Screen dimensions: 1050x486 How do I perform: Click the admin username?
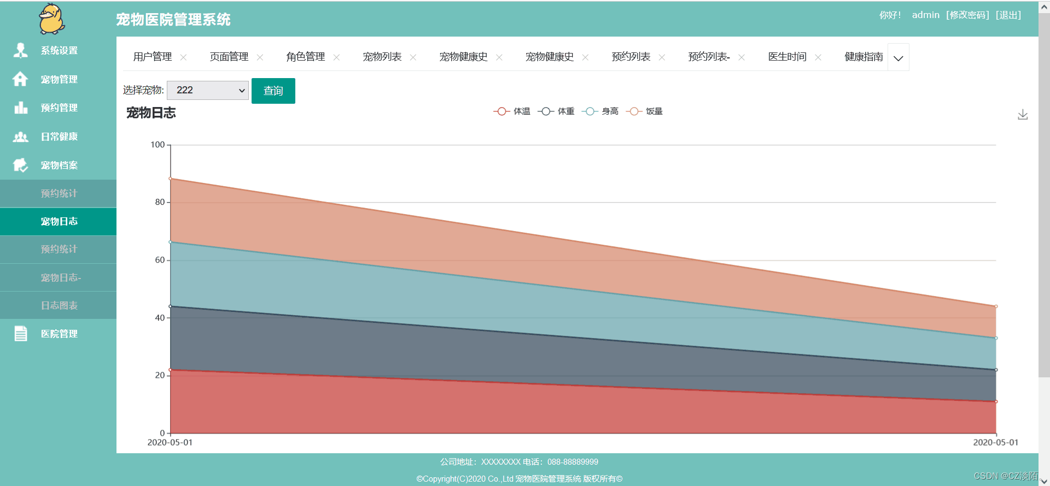(926, 15)
